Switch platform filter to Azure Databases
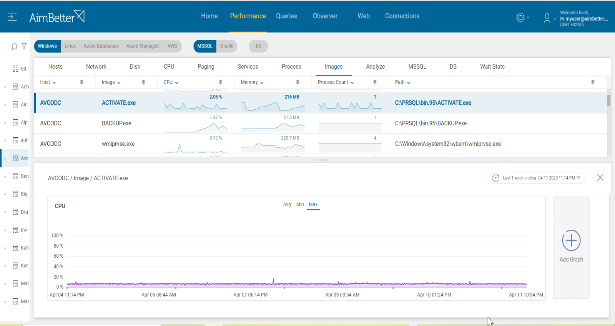 (x=101, y=46)
